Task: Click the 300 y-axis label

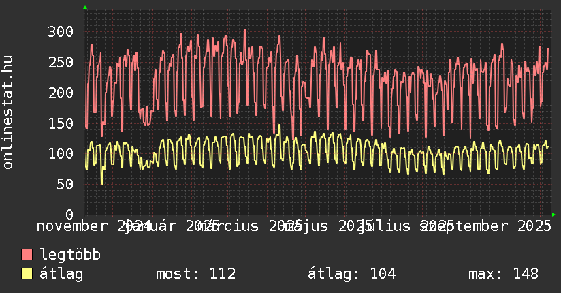Action: pos(61,31)
